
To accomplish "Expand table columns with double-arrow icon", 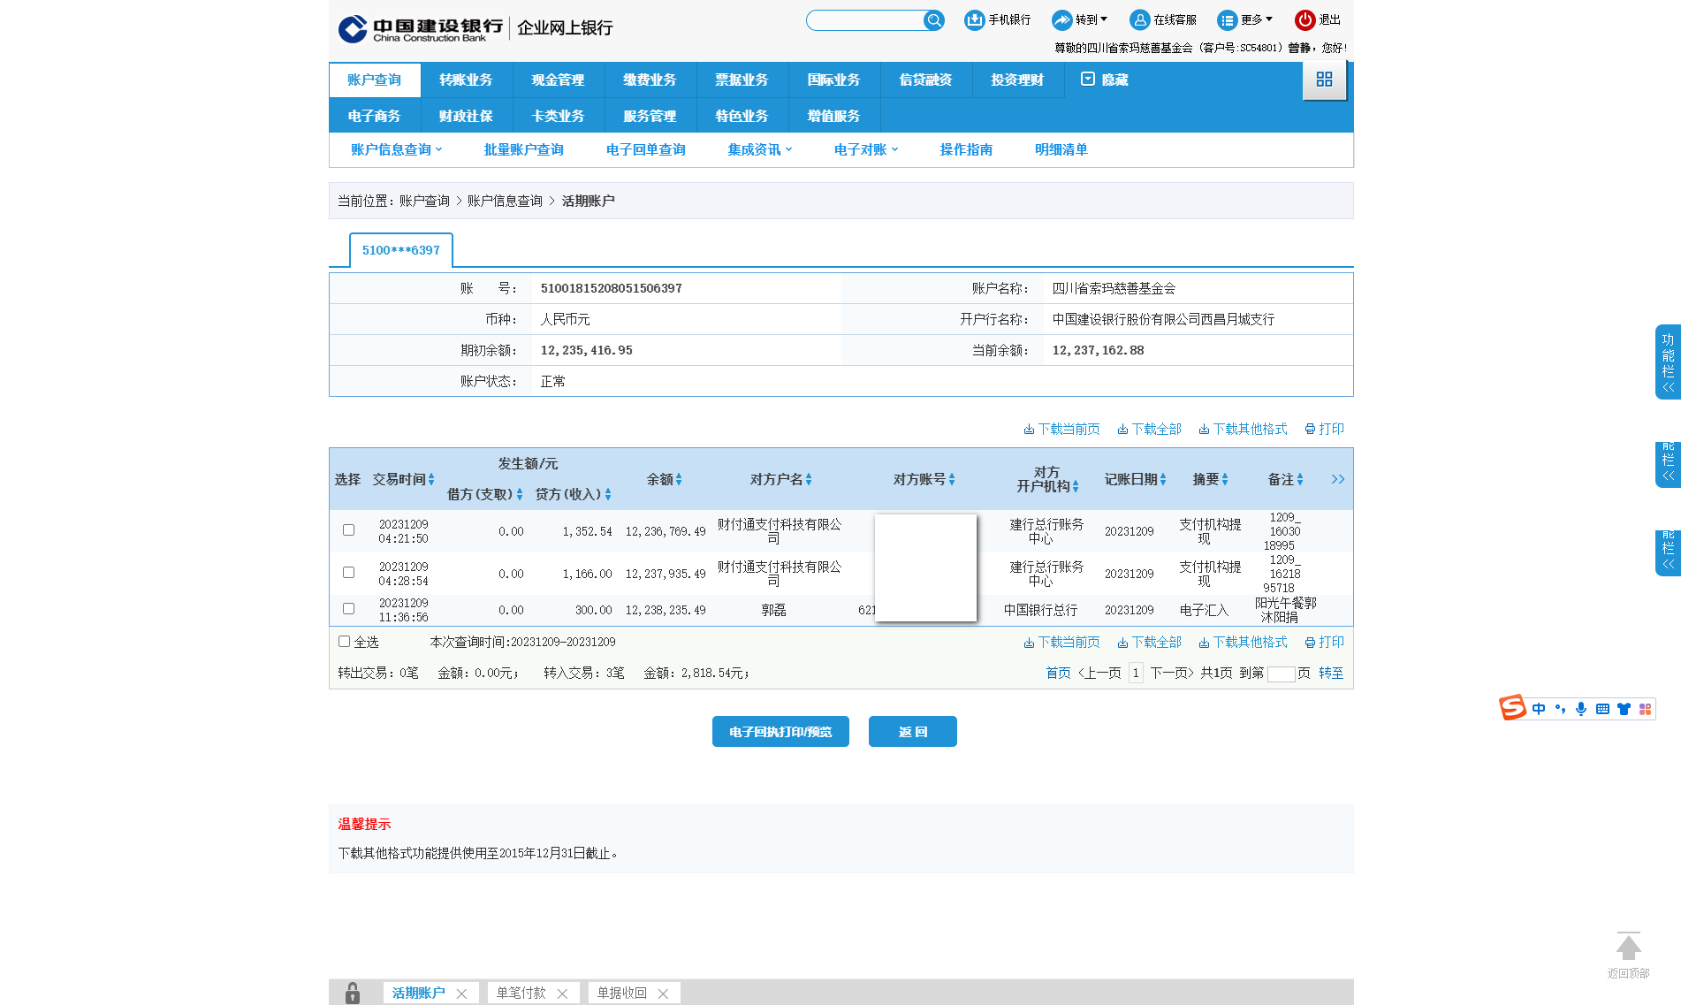I will point(1337,479).
